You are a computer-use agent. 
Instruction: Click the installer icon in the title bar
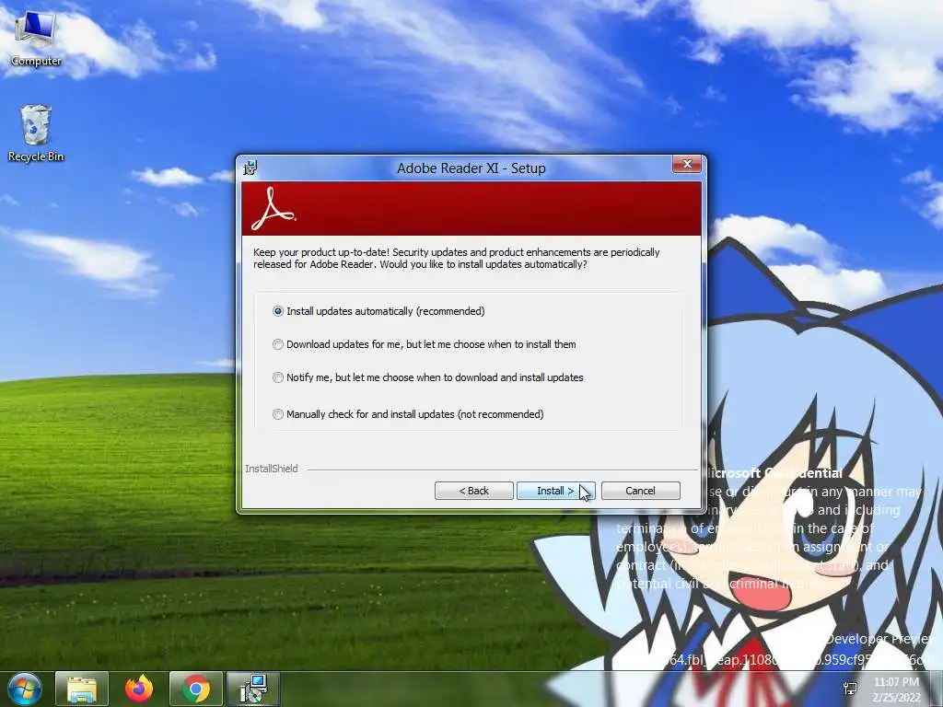click(250, 168)
